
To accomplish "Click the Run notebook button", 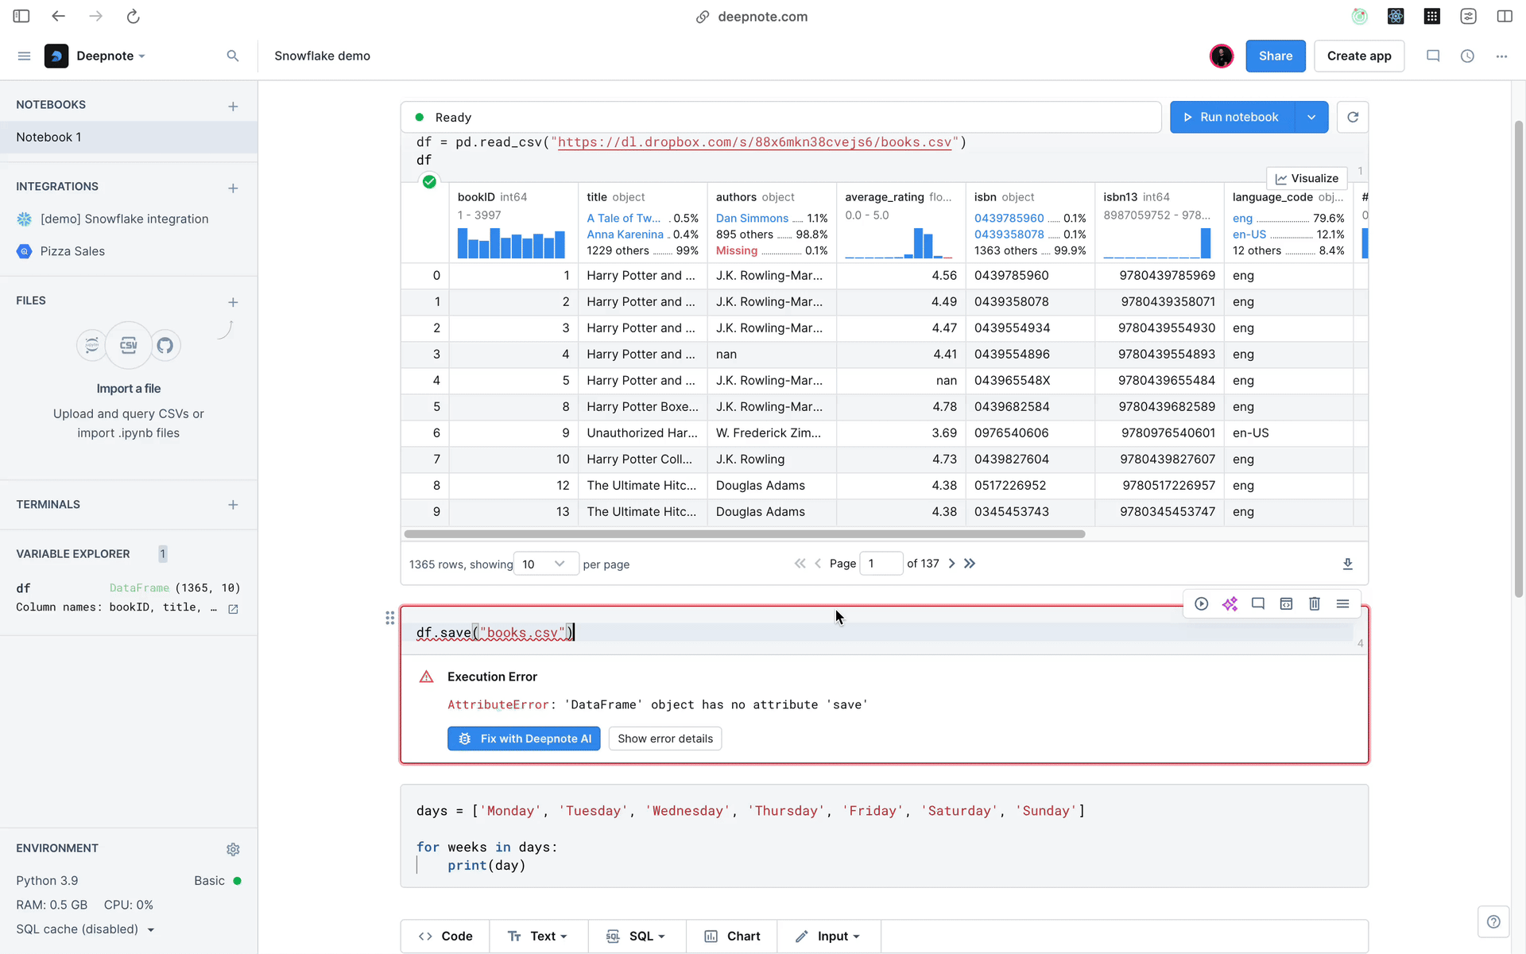I will tap(1239, 117).
